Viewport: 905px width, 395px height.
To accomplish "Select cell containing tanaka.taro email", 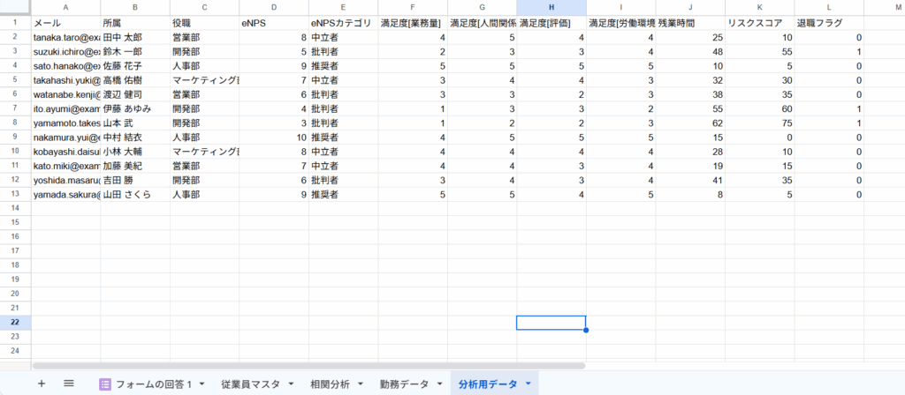I will pyautogui.click(x=66, y=38).
